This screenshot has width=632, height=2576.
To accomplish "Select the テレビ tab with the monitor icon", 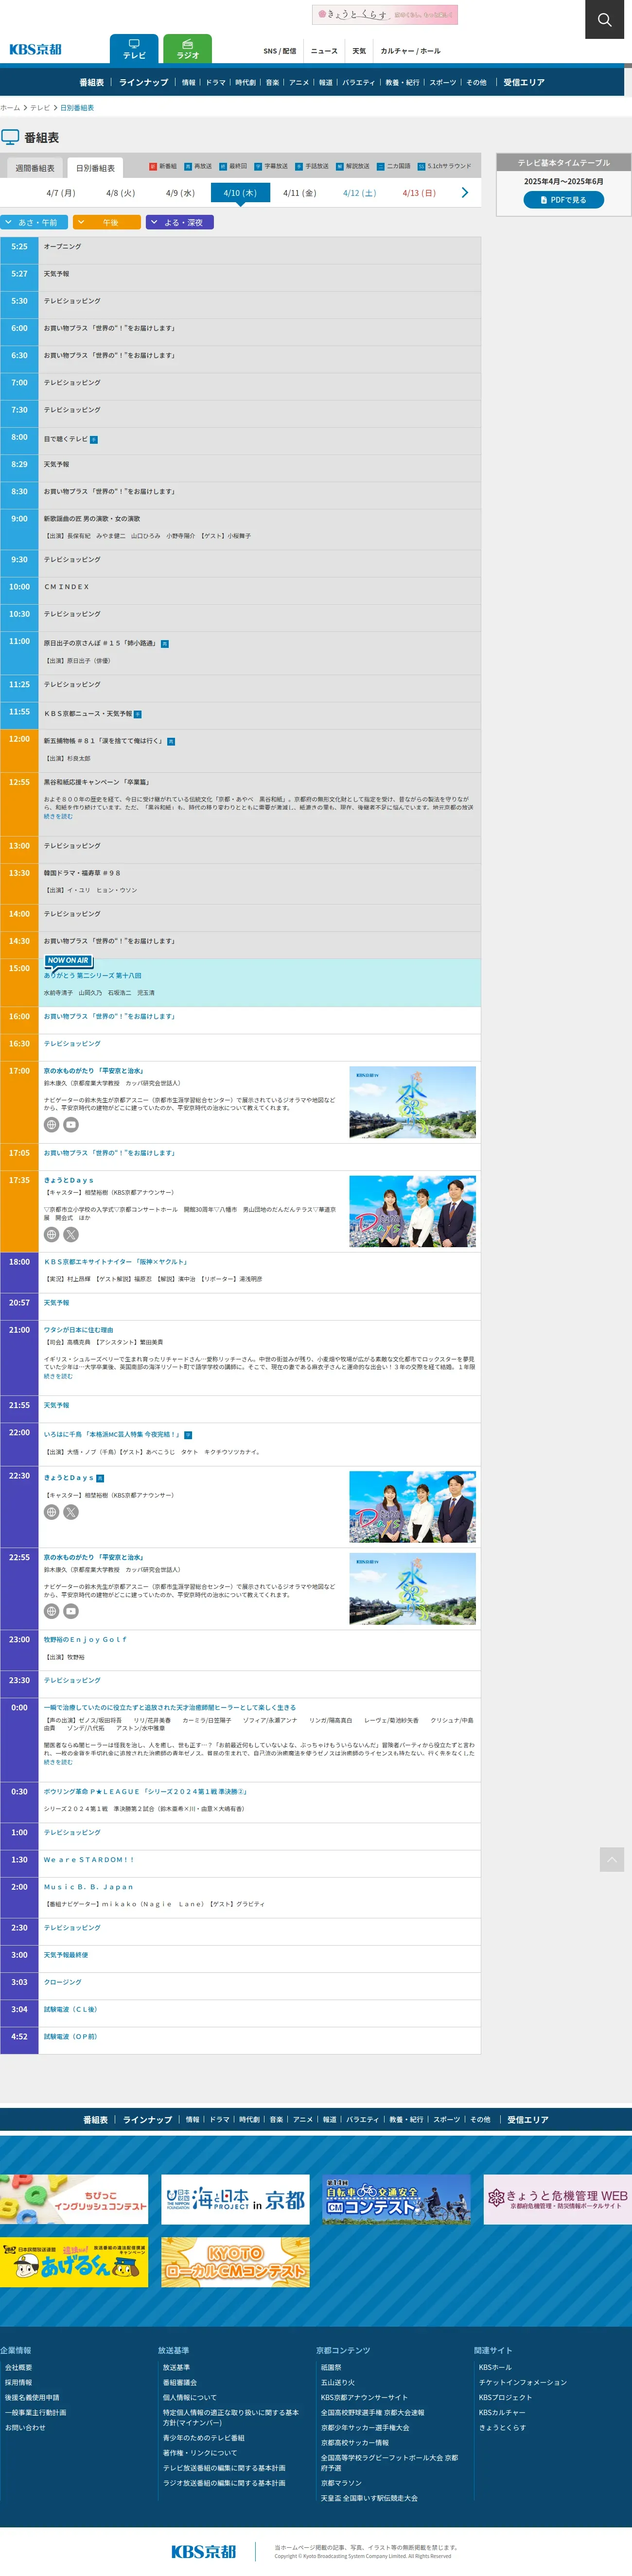I will [x=134, y=49].
